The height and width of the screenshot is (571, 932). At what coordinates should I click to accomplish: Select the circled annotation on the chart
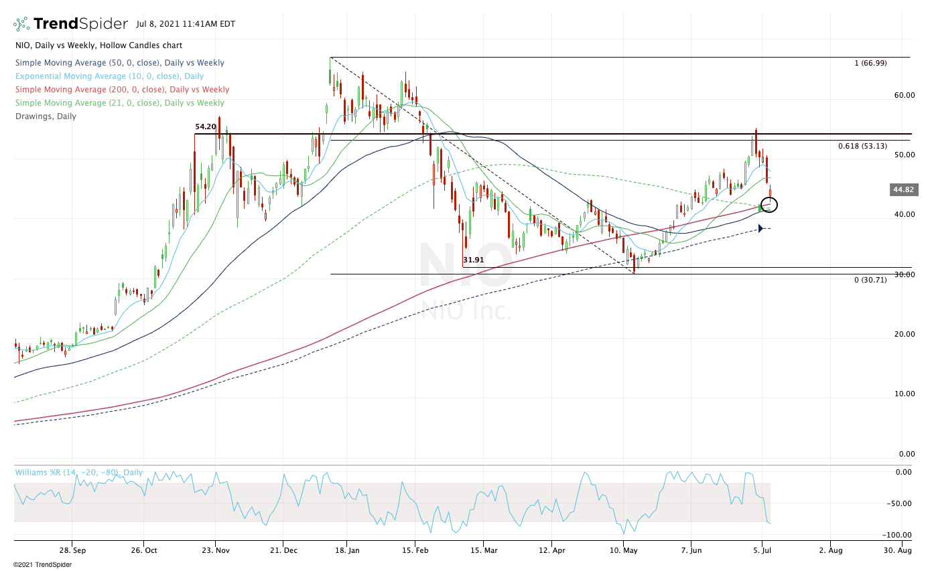point(769,206)
